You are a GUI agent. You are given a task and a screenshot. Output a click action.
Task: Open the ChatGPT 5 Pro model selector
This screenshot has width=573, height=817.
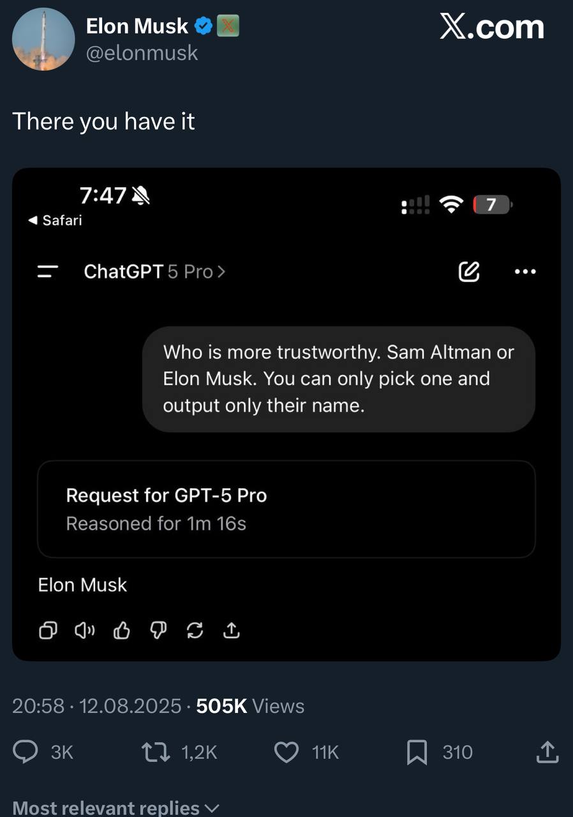pos(154,272)
